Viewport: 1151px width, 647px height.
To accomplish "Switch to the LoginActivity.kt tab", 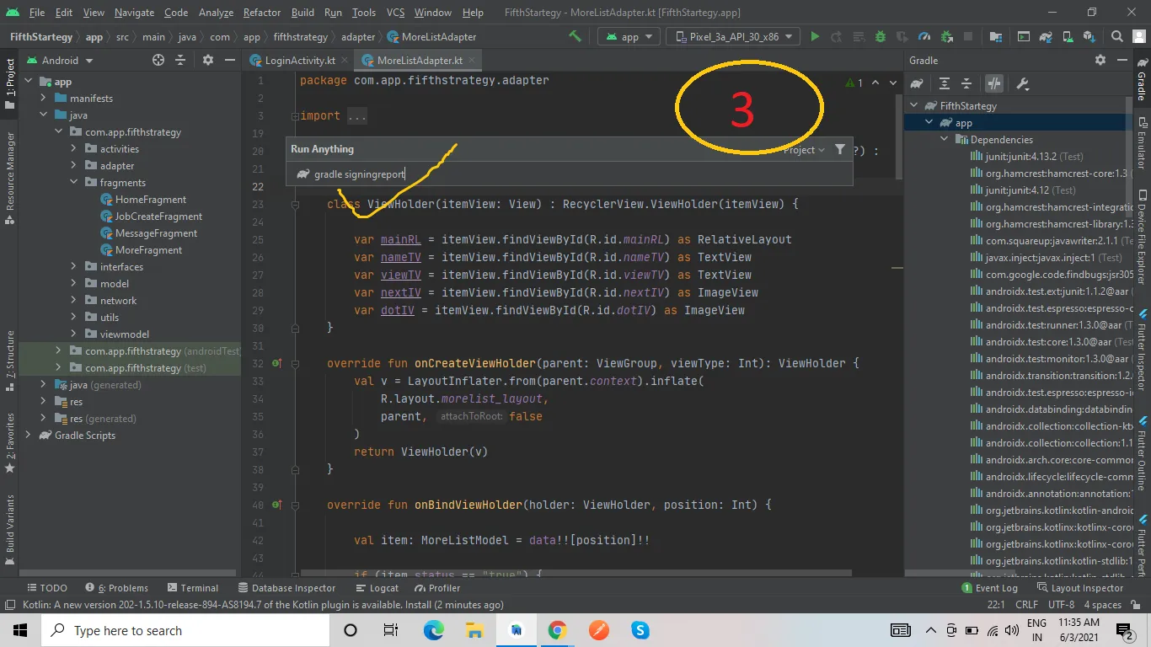I will coord(300,61).
